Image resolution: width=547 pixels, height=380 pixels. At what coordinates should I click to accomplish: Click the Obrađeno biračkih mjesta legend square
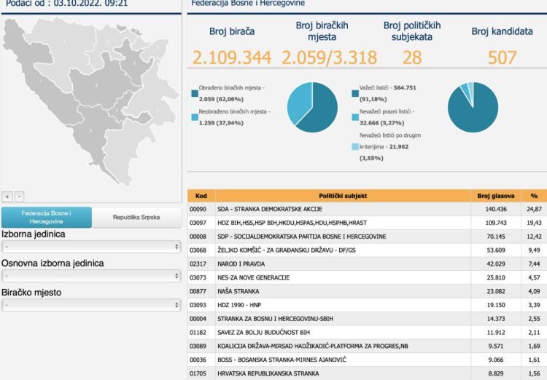click(194, 92)
